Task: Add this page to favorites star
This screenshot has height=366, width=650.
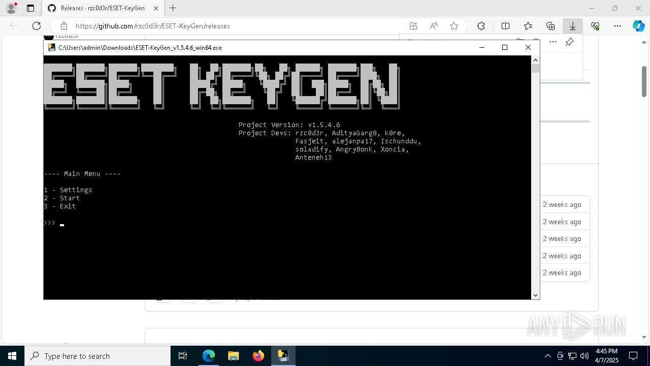Action: (454, 26)
